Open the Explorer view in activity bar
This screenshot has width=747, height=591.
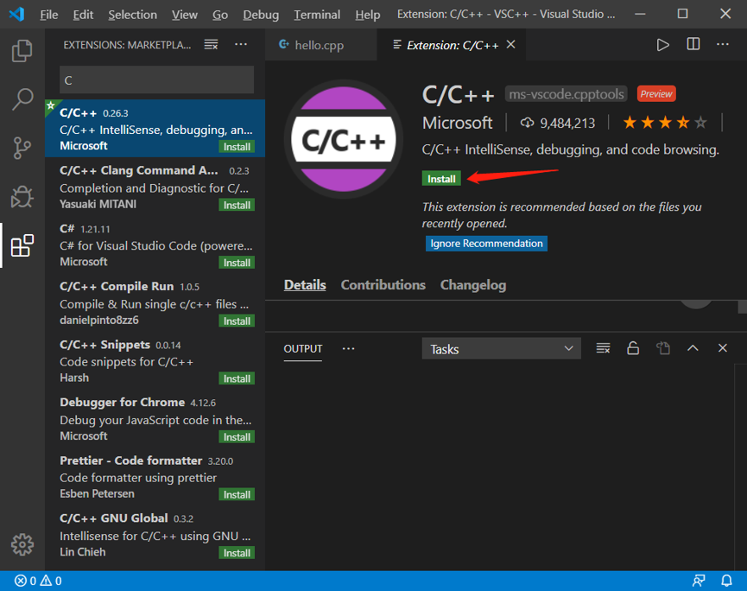pyautogui.click(x=22, y=50)
